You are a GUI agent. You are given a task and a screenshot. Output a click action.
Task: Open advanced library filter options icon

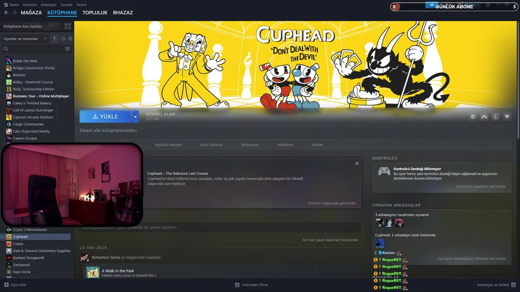coord(67,49)
